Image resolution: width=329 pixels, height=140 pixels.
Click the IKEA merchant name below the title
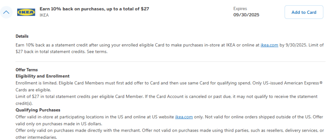coord(44,15)
